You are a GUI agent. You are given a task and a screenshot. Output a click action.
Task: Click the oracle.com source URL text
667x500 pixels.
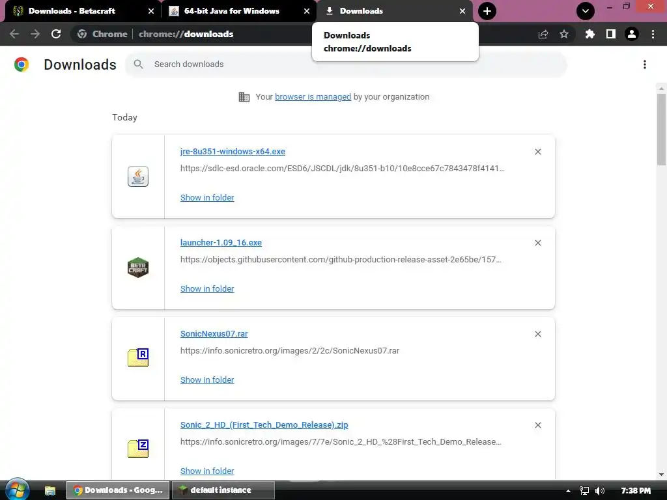pyautogui.click(x=343, y=169)
